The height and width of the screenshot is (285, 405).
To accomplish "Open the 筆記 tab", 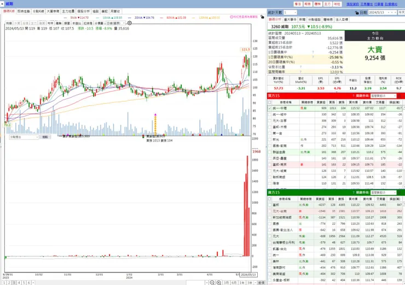I will [x=105, y=11].
